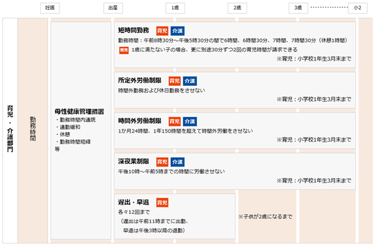Image resolution: width=375 pixels, height=246 pixels.
Task: Click the 育児 badge beside 深夜業制限
Action: (x=162, y=162)
